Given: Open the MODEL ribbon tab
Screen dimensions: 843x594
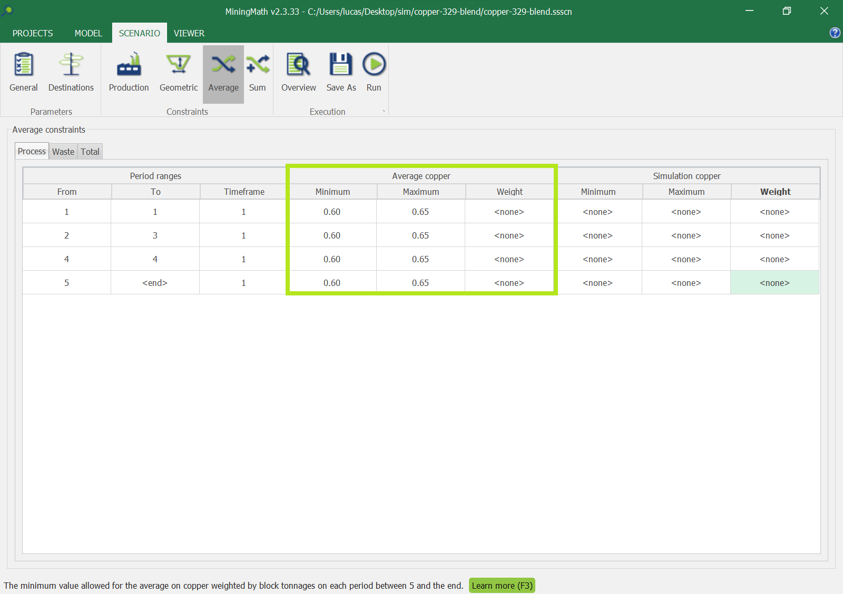Looking at the screenshot, I should 88,33.
